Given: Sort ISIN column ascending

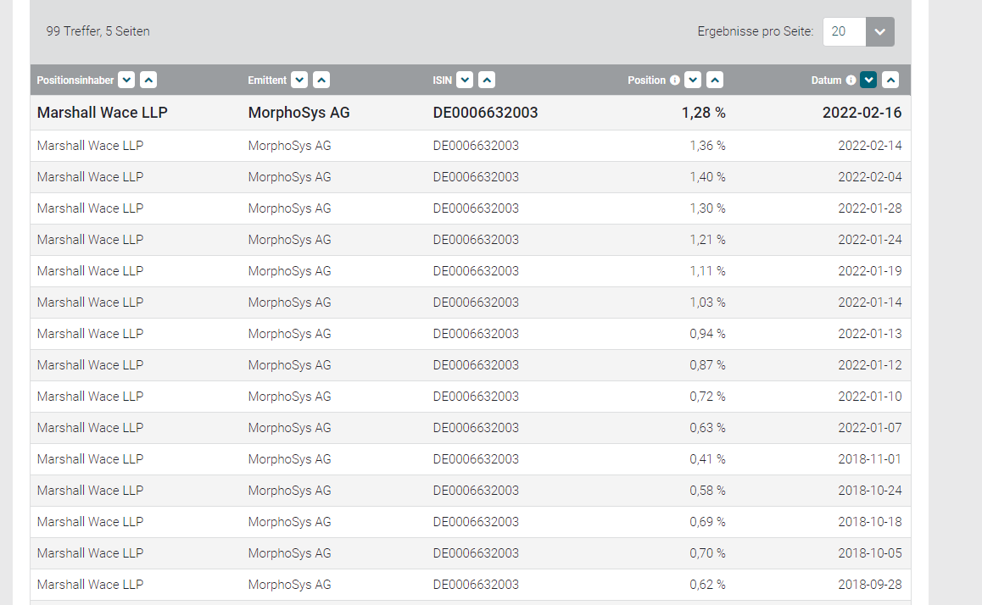Looking at the screenshot, I should [x=487, y=80].
